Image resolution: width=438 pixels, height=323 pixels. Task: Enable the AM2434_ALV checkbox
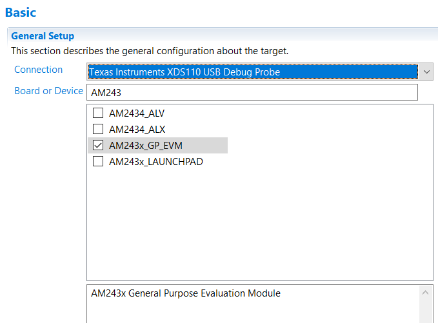point(98,113)
